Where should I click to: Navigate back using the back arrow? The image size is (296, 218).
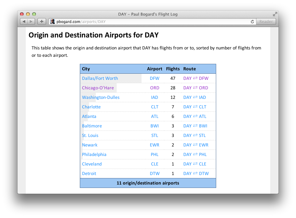[x=24, y=21]
